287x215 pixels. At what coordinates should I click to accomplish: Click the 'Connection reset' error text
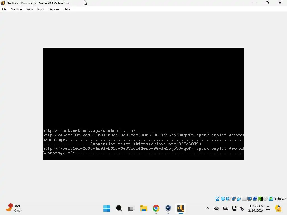pos(145,144)
